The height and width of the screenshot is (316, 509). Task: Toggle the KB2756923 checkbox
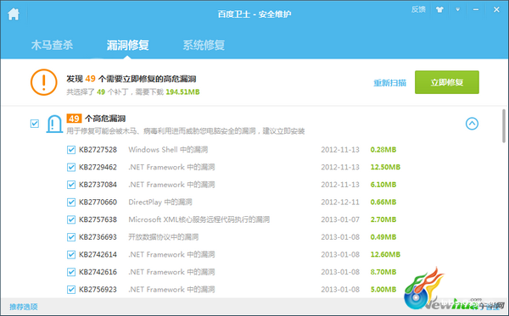(71, 290)
